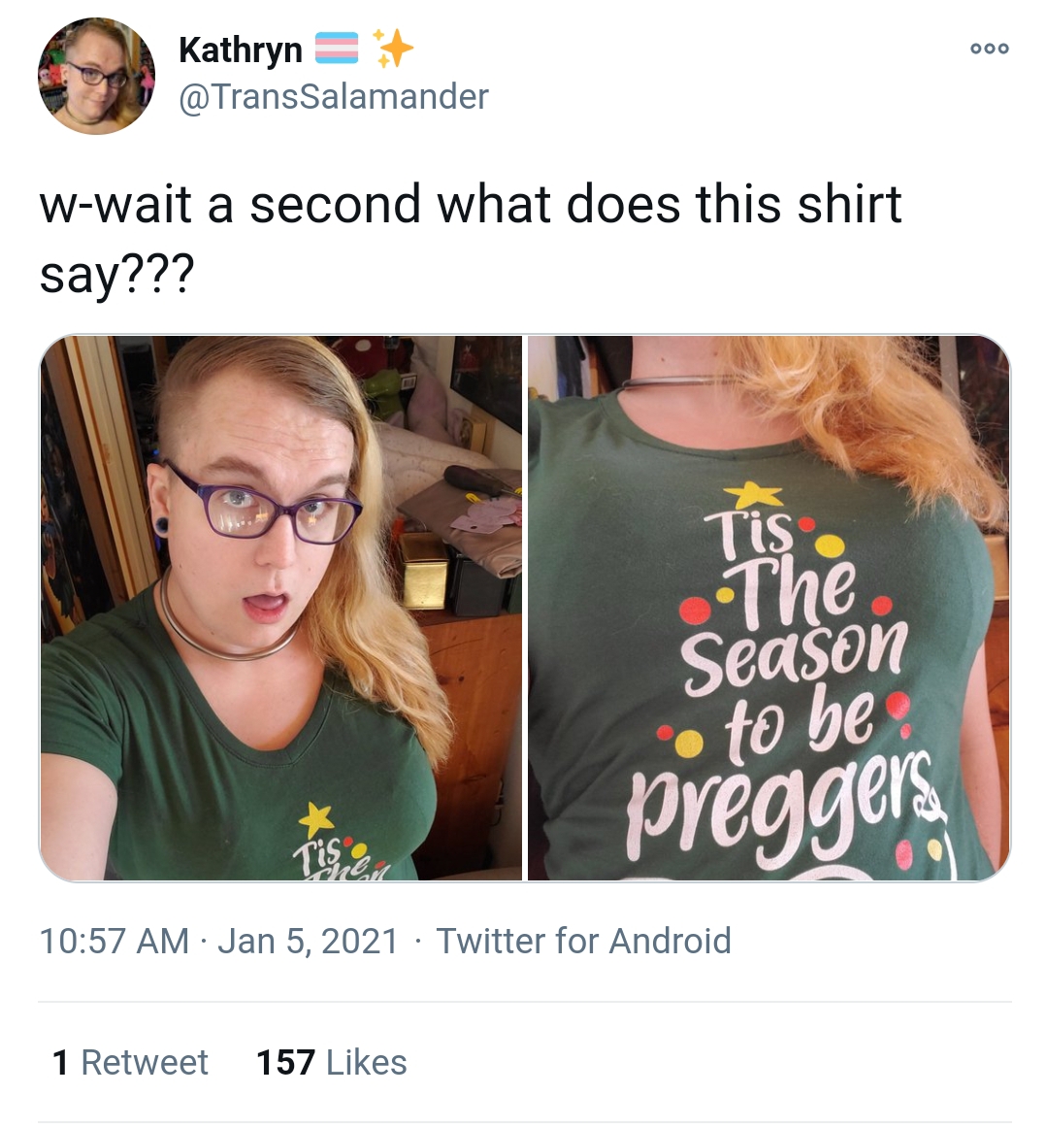This screenshot has width=1048, height=1128.
Task: View the 1 Retweet list
Action: (x=130, y=1063)
